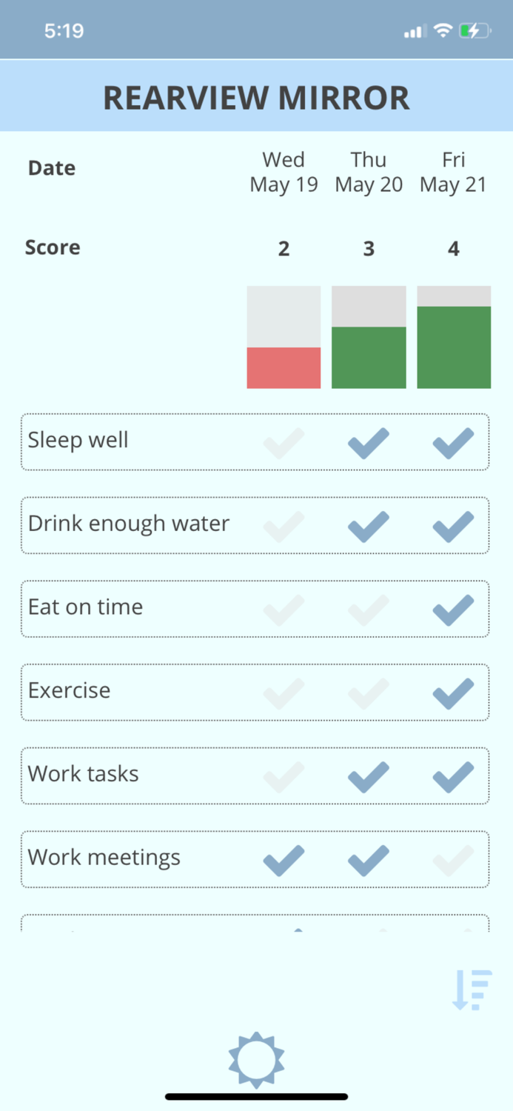Uncheck Exercise for Friday

[x=453, y=693]
